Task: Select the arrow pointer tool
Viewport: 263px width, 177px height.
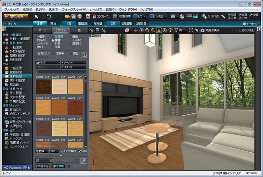Action: (x=36, y=16)
